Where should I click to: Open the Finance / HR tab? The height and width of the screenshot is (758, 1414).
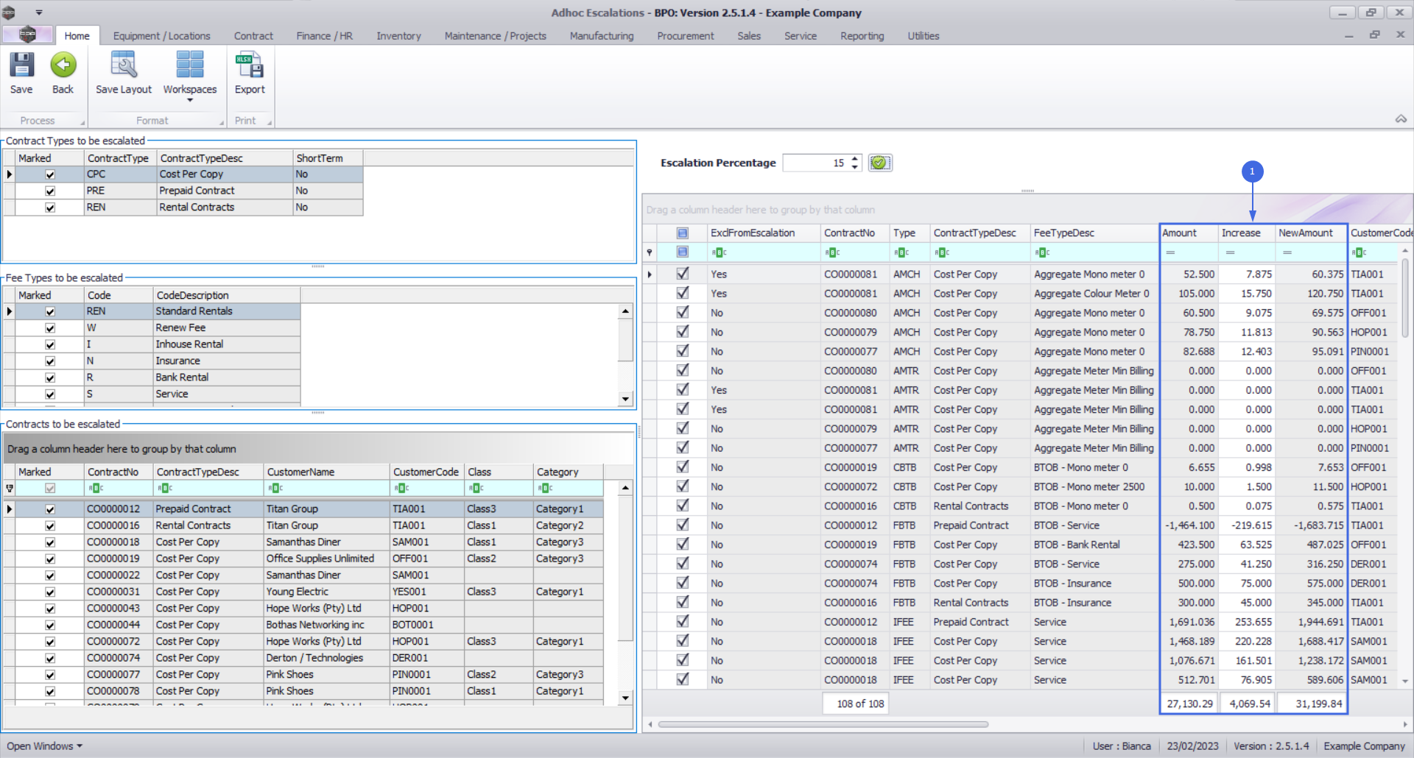pos(324,36)
